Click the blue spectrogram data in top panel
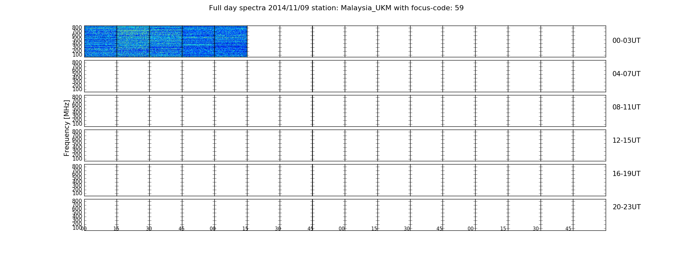Image resolution: width=673 pixels, height=256 pixels. click(166, 41)
